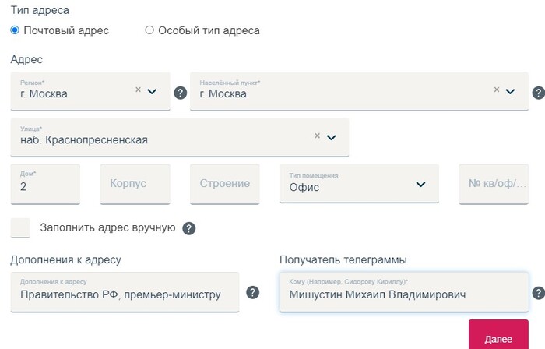Screen dimensions: 545x349
Task: Show help for Дополнения к адресу
Action: click(x=252, y=293)
